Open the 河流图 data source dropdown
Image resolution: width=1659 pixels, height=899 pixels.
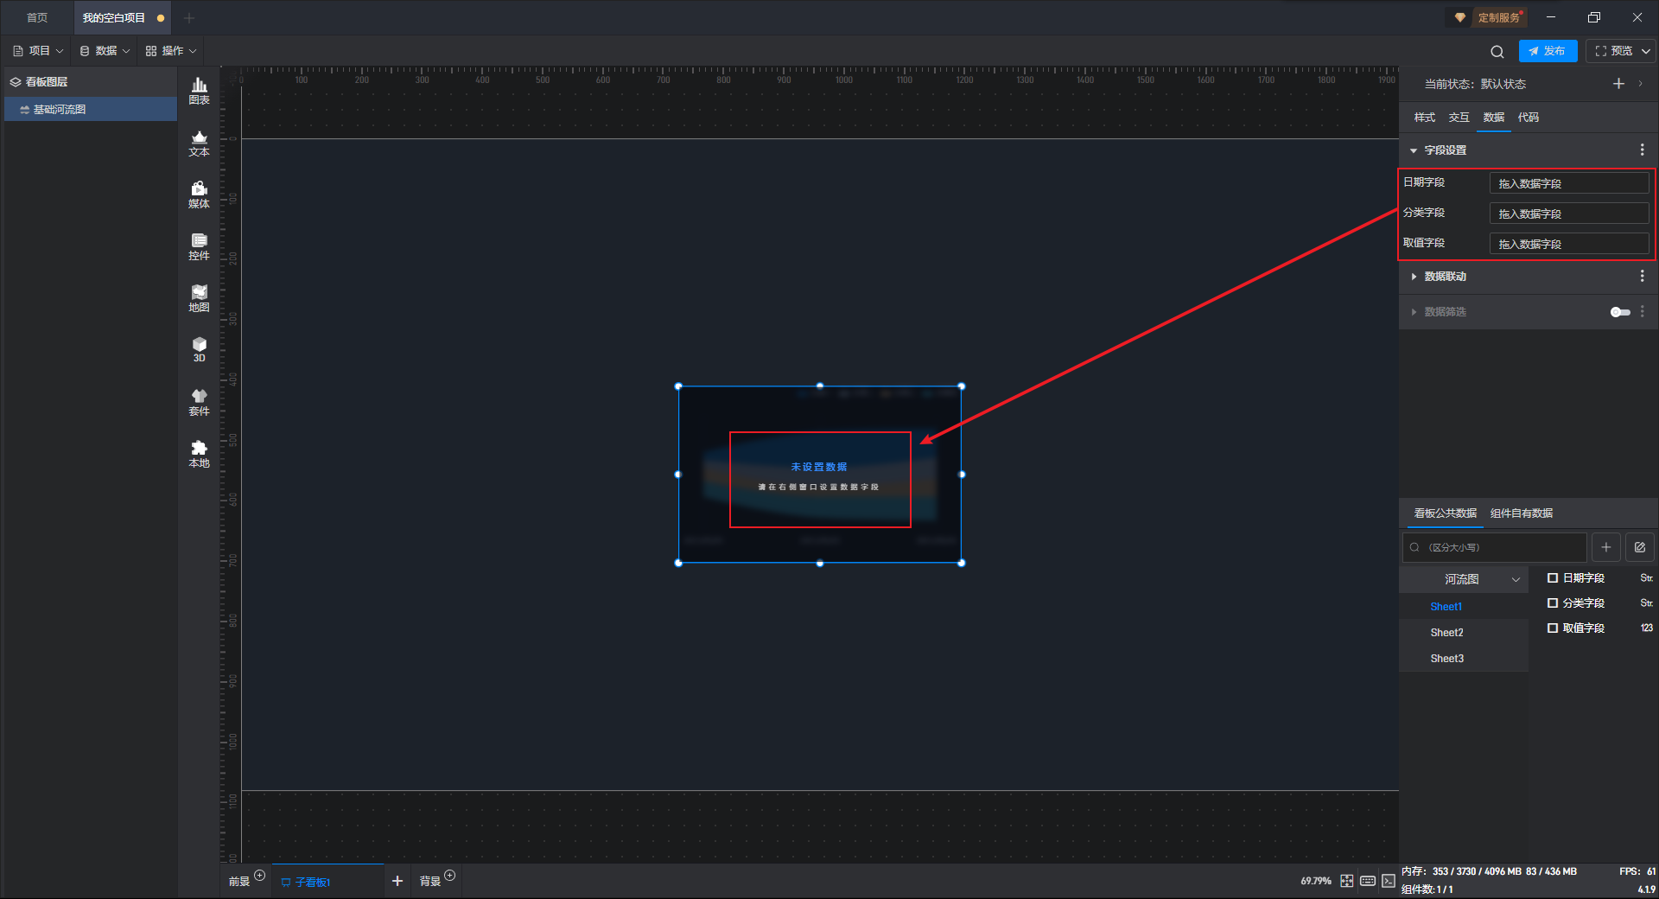[1464, 579]
